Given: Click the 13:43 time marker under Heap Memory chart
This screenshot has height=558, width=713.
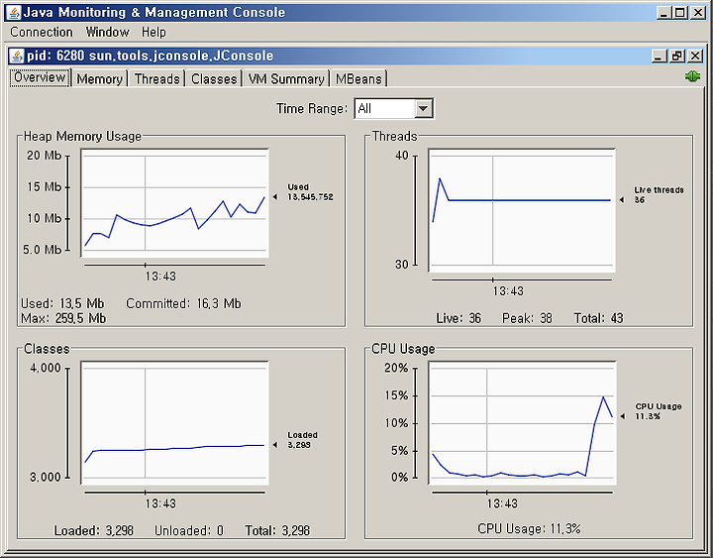Looking at the screenshot, I should click(160, 277).
